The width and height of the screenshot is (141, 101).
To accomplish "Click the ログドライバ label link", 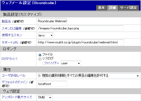I will pyautogui.click(x=9, y=59).
